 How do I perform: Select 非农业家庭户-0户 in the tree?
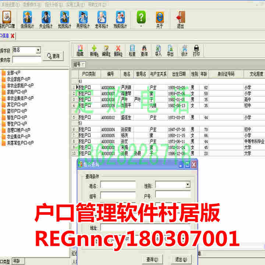(x=20, y=85)
